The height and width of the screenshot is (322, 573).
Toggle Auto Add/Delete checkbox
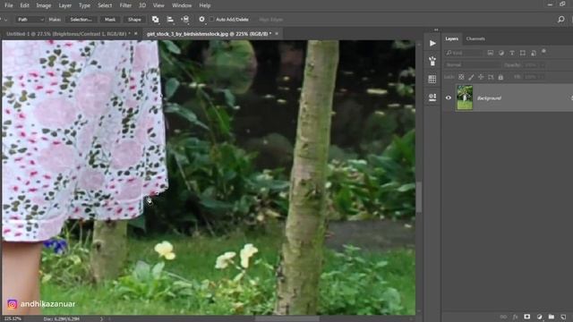point(211,20)
